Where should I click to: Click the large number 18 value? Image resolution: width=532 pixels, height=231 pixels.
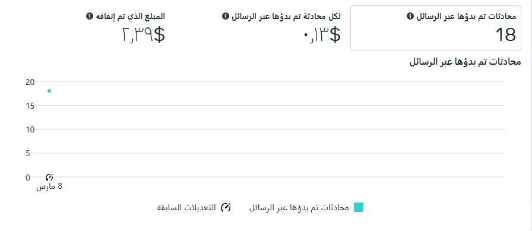pos(505,35)
